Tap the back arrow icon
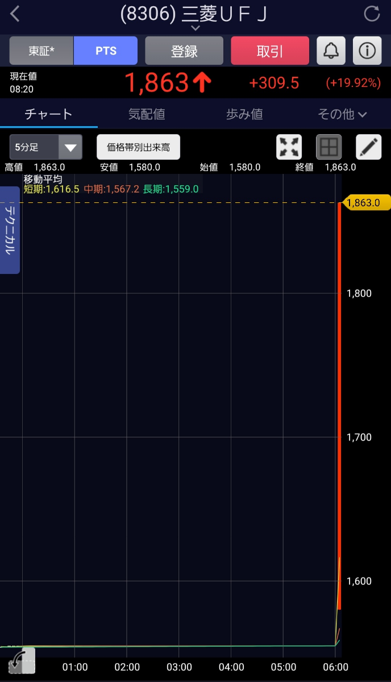Viewport: 391px width, 682px height. pyautogui.click(x=15, y=14)
